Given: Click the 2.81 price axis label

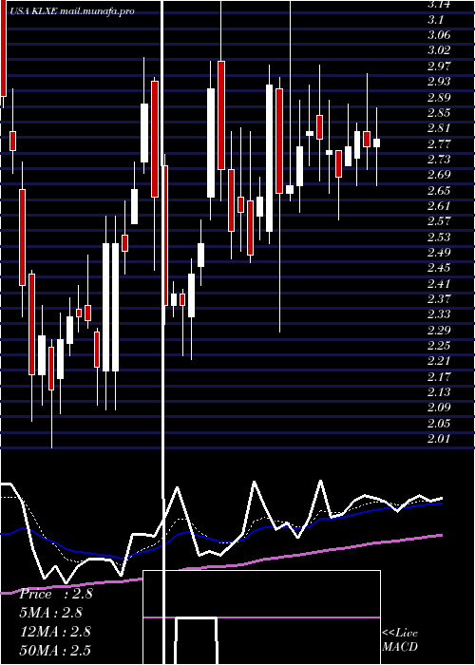Looking at the screenshot, I should click(x=439, y=128).
